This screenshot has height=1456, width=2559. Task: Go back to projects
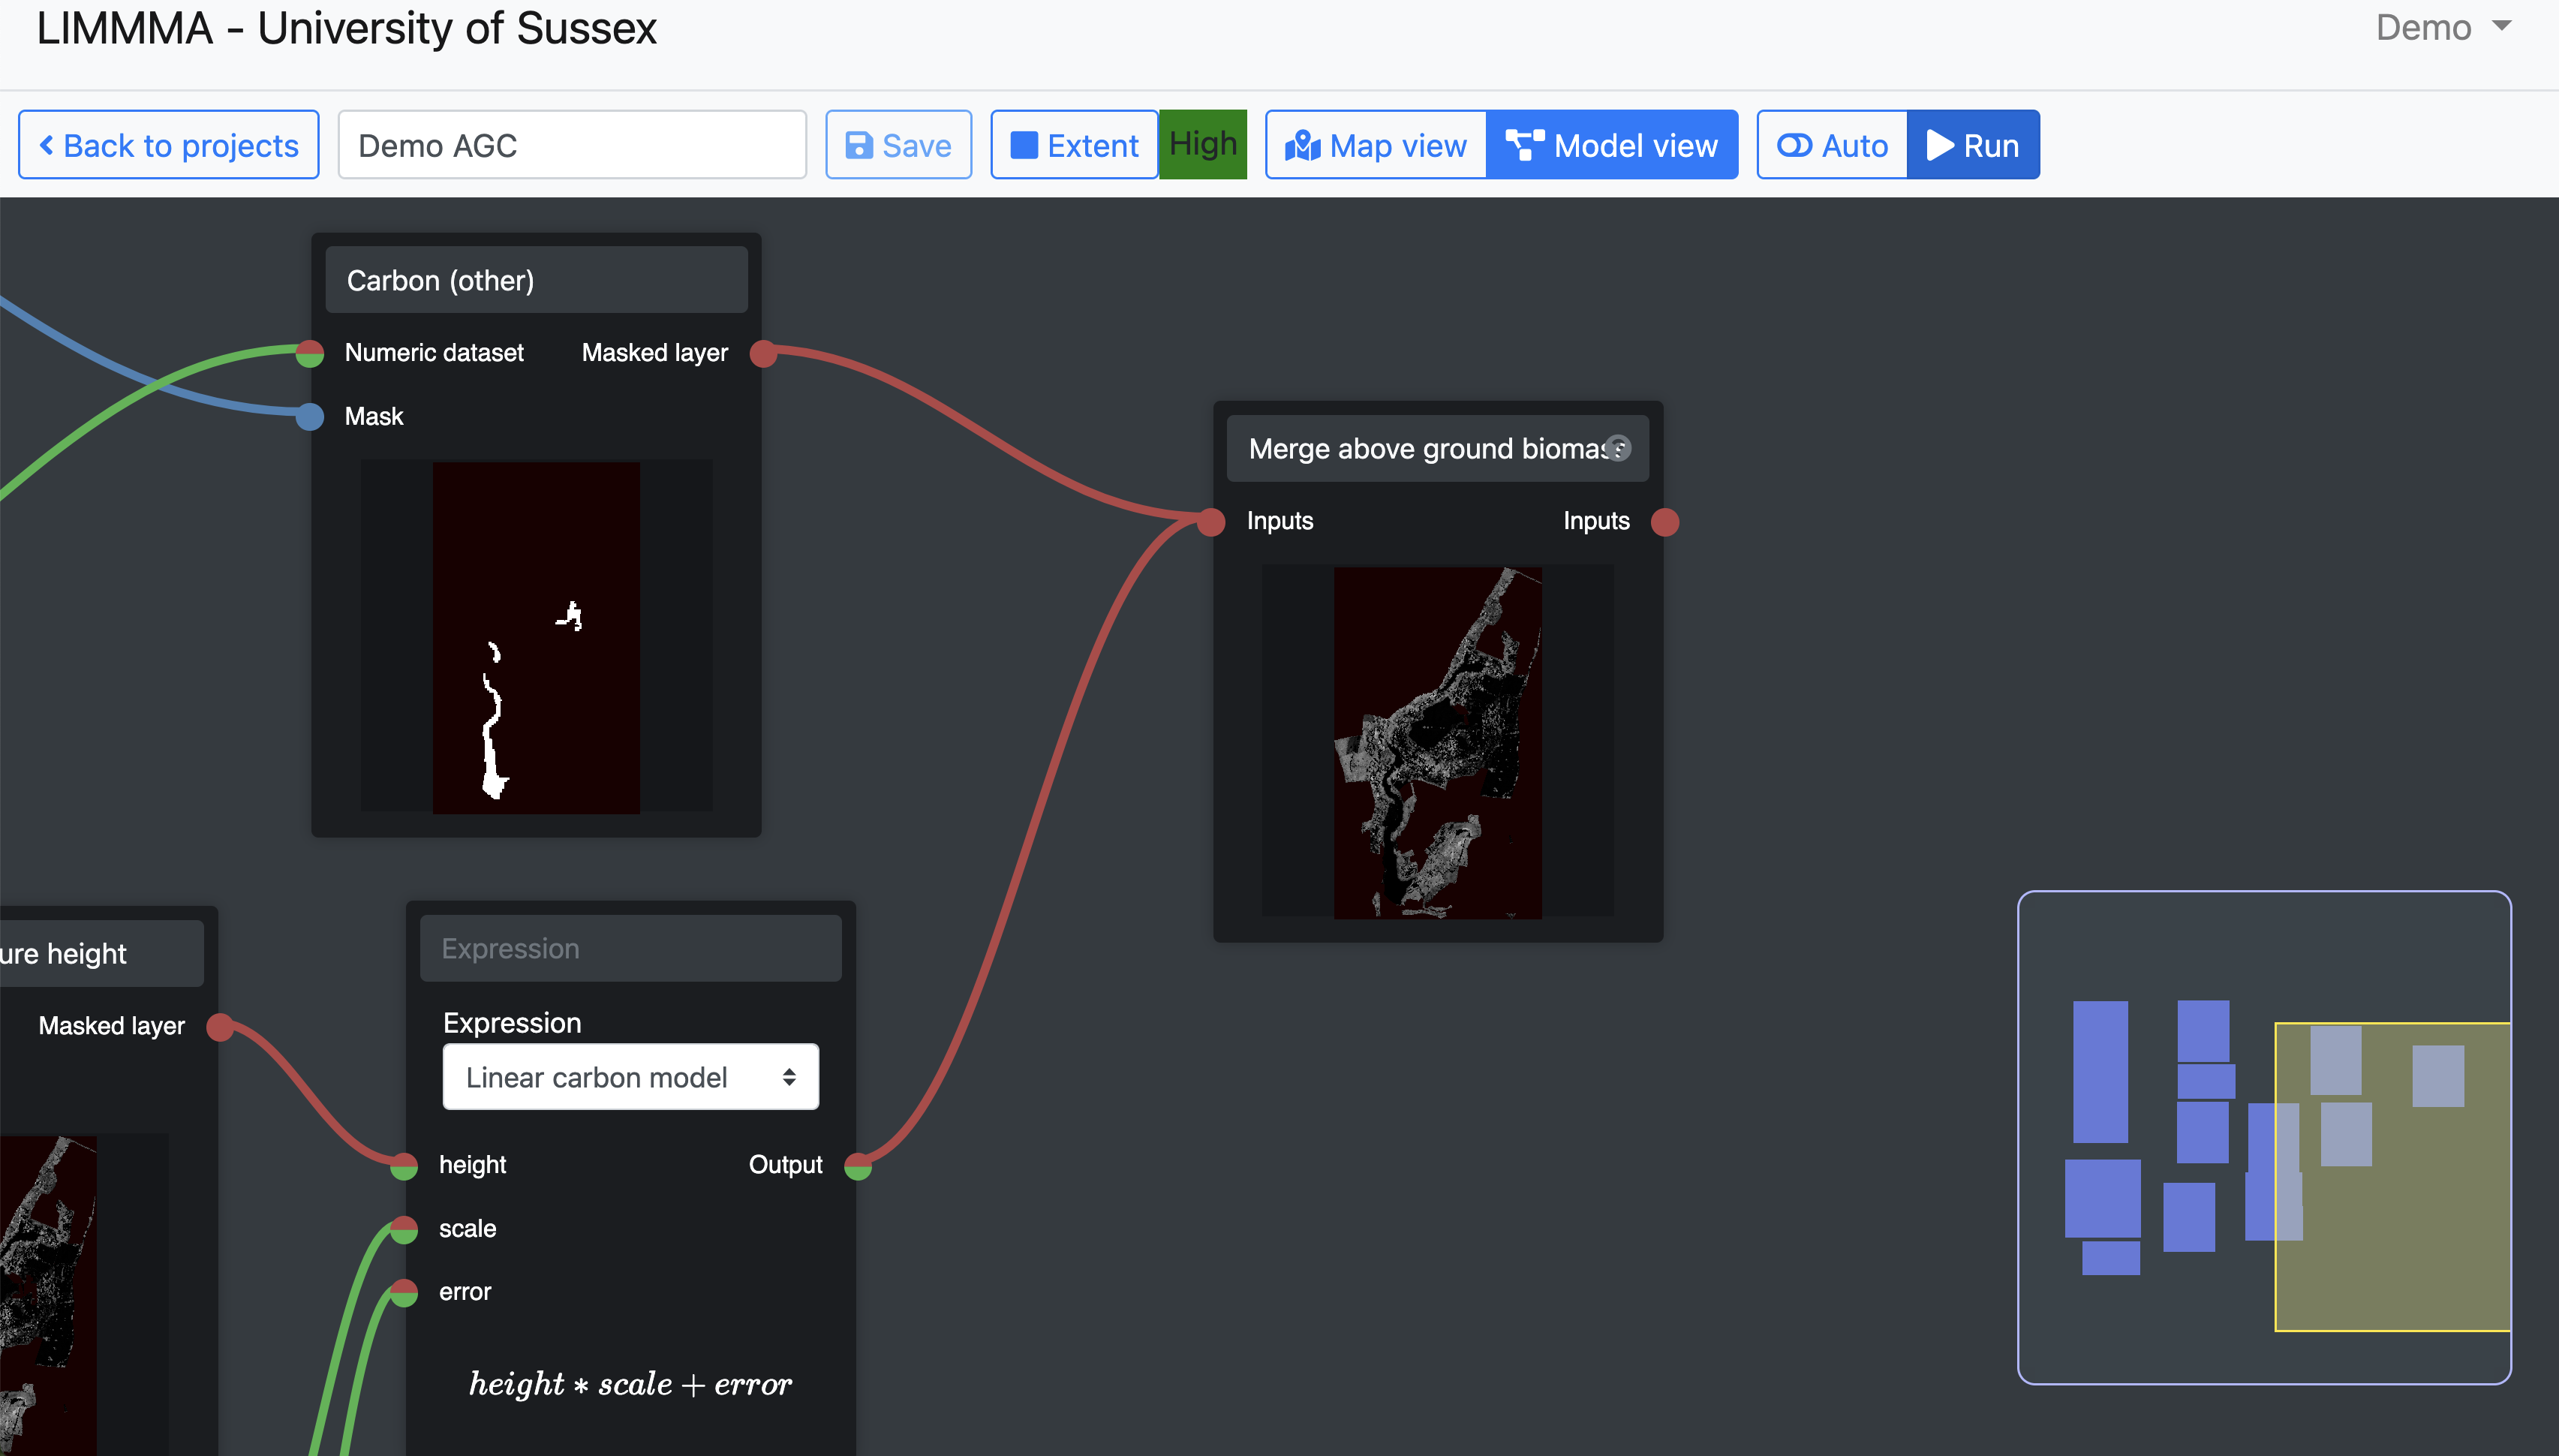[x=169, y=145]
